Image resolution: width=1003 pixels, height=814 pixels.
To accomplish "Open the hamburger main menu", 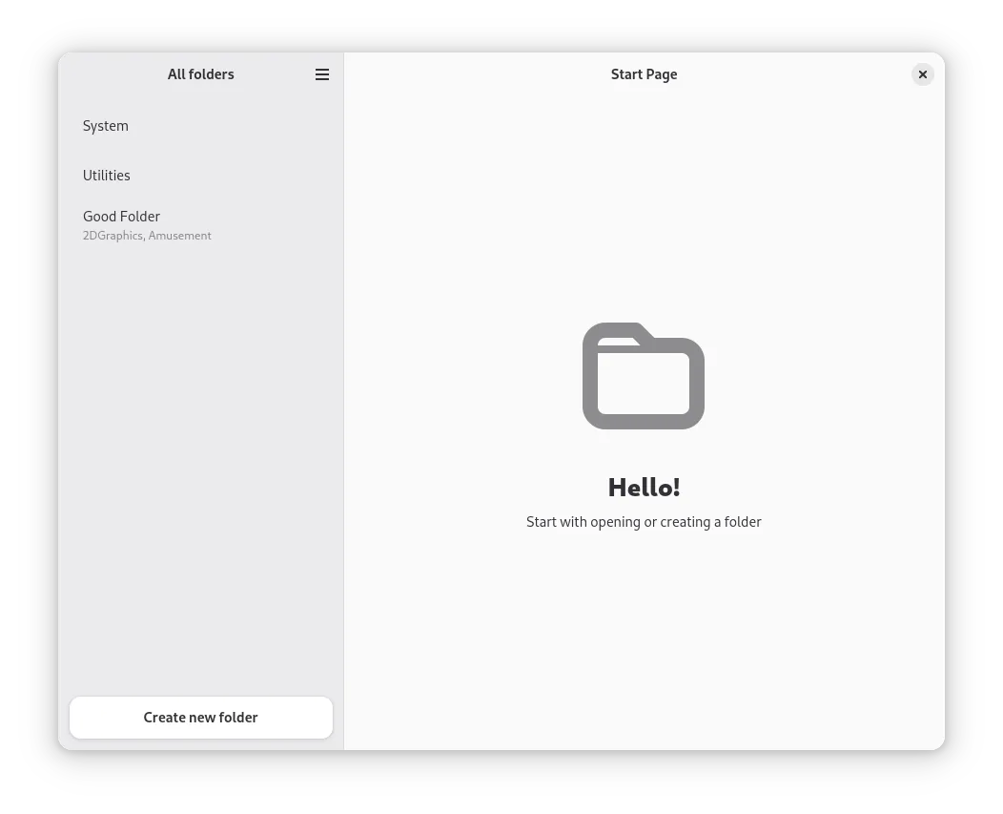I will point(322,74).
